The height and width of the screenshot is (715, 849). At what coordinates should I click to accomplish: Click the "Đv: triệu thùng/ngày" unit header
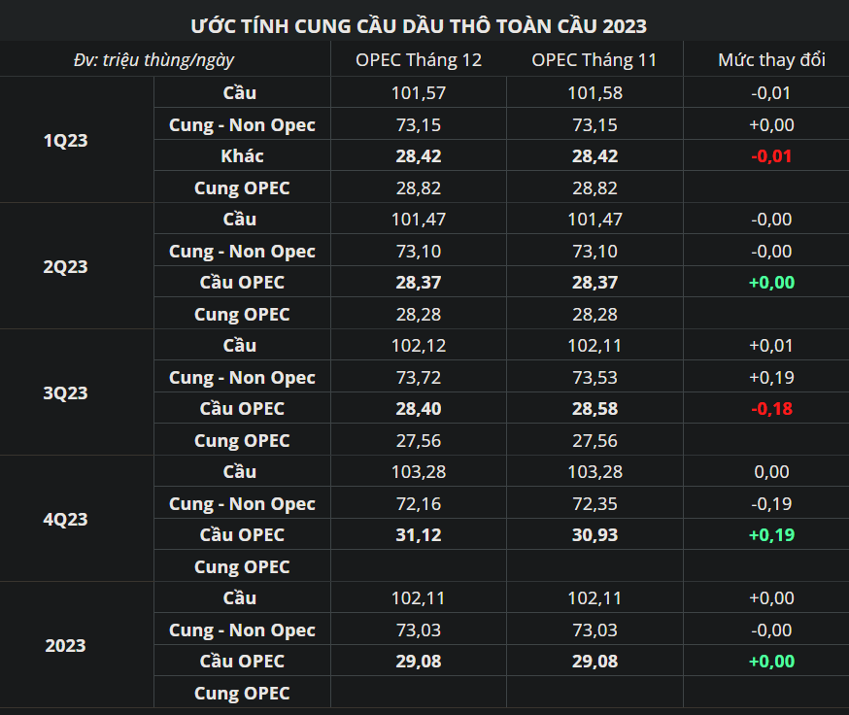[153, 60]
